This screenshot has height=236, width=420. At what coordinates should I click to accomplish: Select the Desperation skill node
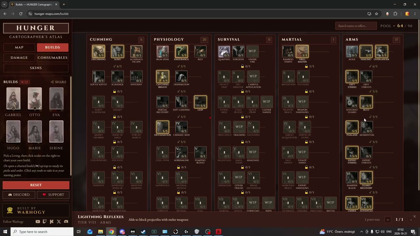point(181,77)
